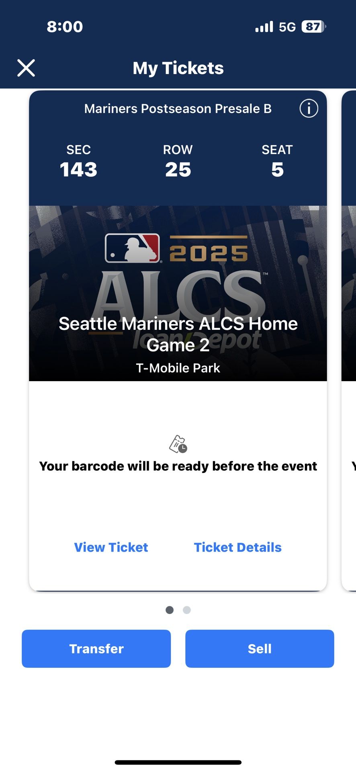Switch to the second ticket page dot
Viewport: 356px width, 772px height.
coord(186,610)
